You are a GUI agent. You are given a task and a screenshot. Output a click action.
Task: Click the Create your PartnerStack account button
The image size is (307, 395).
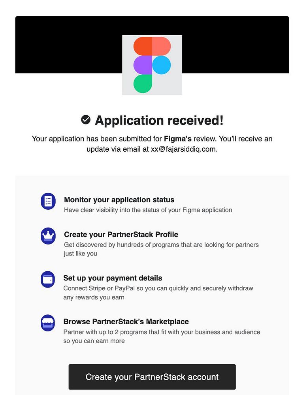[152, 377]
